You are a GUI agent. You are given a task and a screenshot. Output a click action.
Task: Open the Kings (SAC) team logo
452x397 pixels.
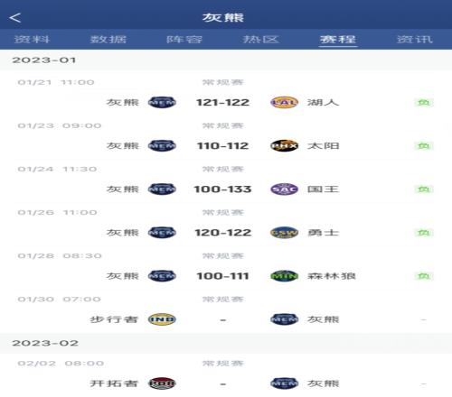pyautogui.click(x=284, y=189)
